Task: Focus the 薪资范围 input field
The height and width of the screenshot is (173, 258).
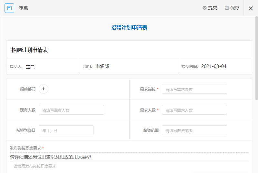Action: pos(194,130)
